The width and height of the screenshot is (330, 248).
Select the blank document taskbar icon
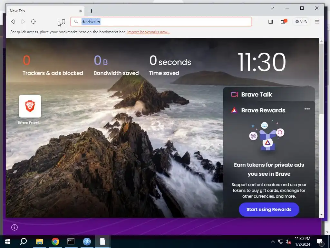pos(102,242)
